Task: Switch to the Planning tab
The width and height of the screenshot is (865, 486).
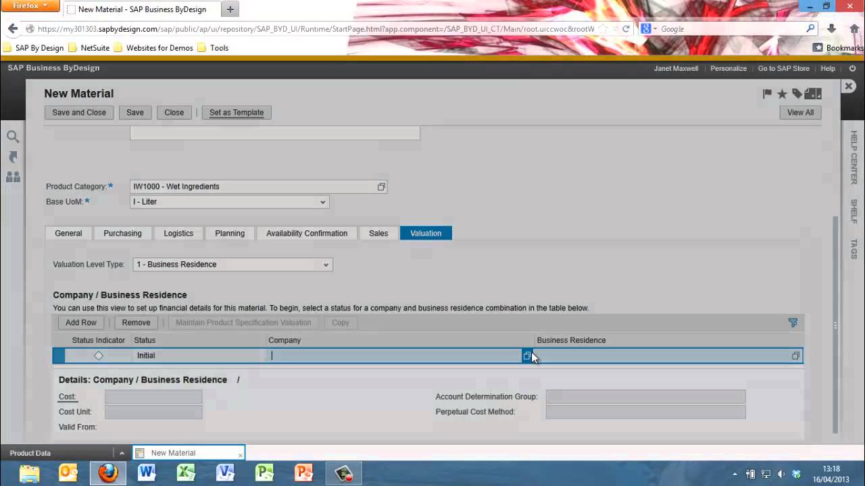Action: click(x=230, y=234)
